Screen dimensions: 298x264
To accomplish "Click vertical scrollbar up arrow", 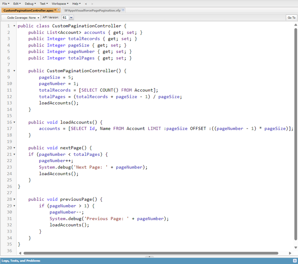I will point(295,25).
